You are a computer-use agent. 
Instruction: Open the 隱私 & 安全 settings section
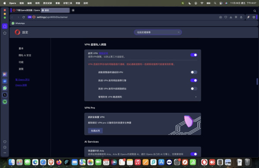pos(25,55)
